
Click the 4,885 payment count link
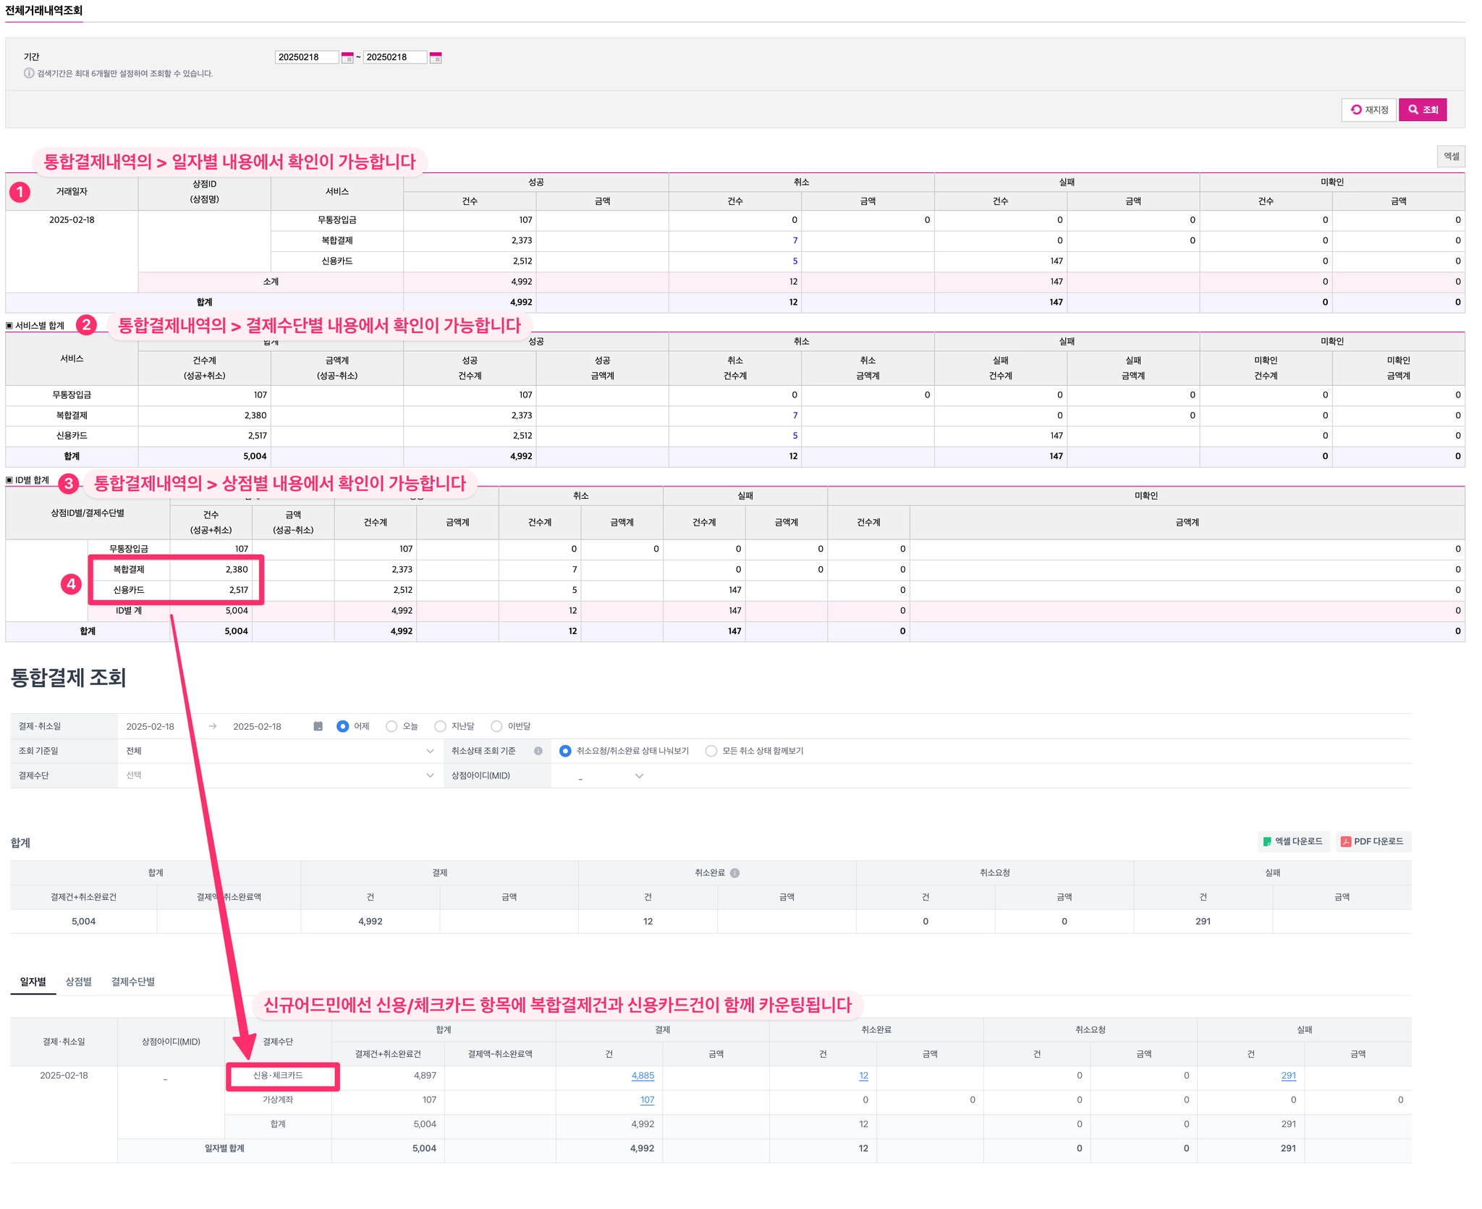tap(643, 1076)
